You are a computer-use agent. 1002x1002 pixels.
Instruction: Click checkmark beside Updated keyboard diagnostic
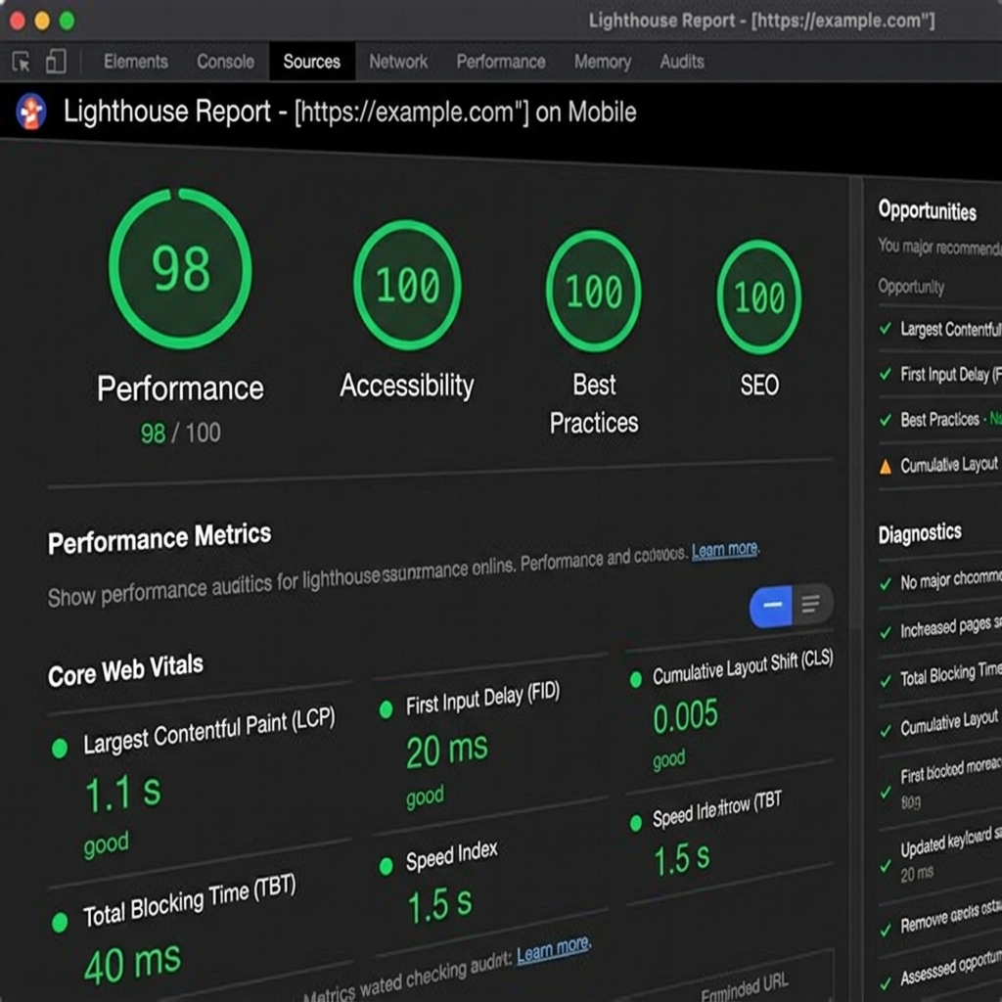(885, 867)
